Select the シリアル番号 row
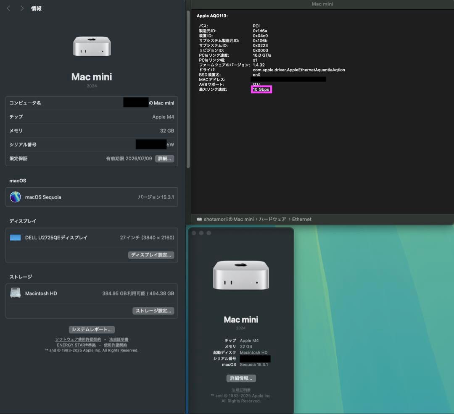 click(92, 144)
